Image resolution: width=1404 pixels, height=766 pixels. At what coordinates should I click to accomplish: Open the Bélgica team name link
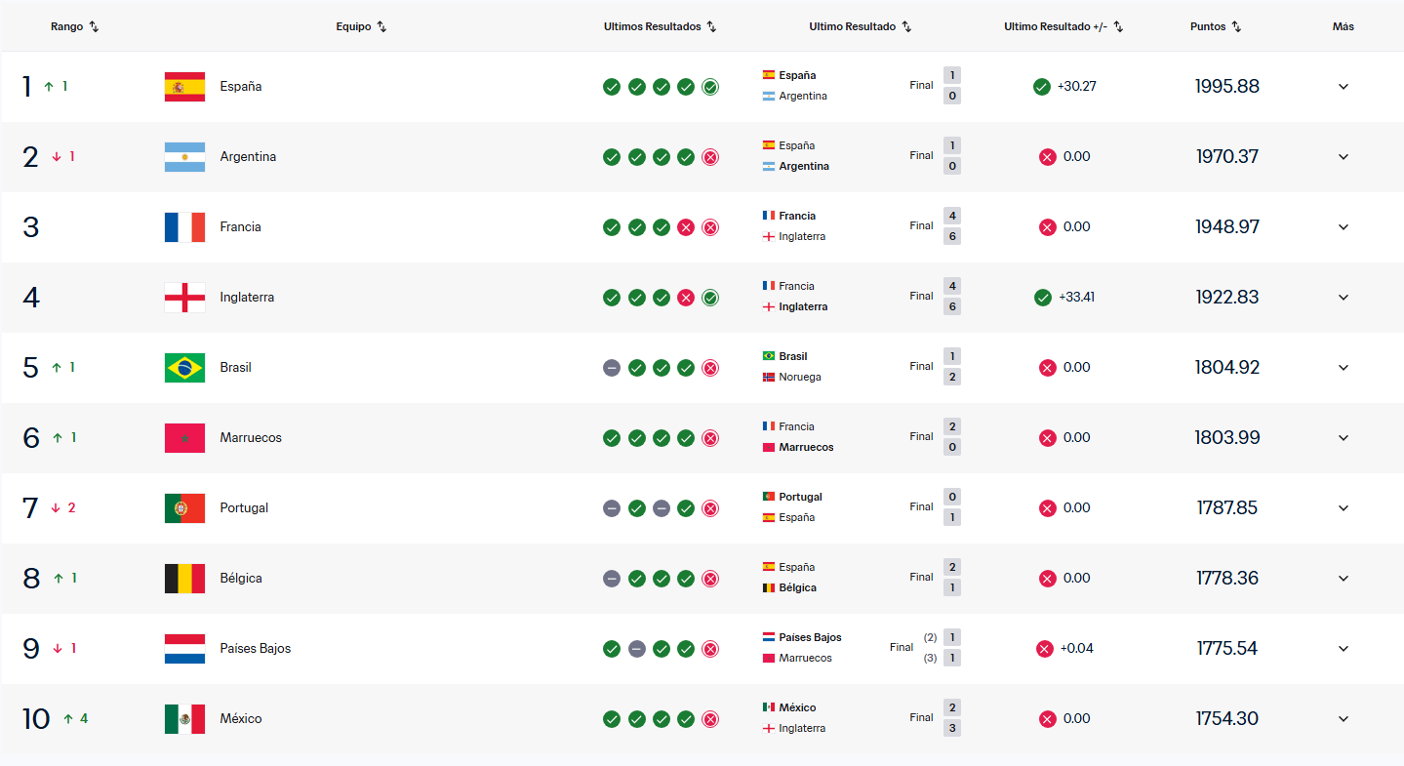click(241, 579)
